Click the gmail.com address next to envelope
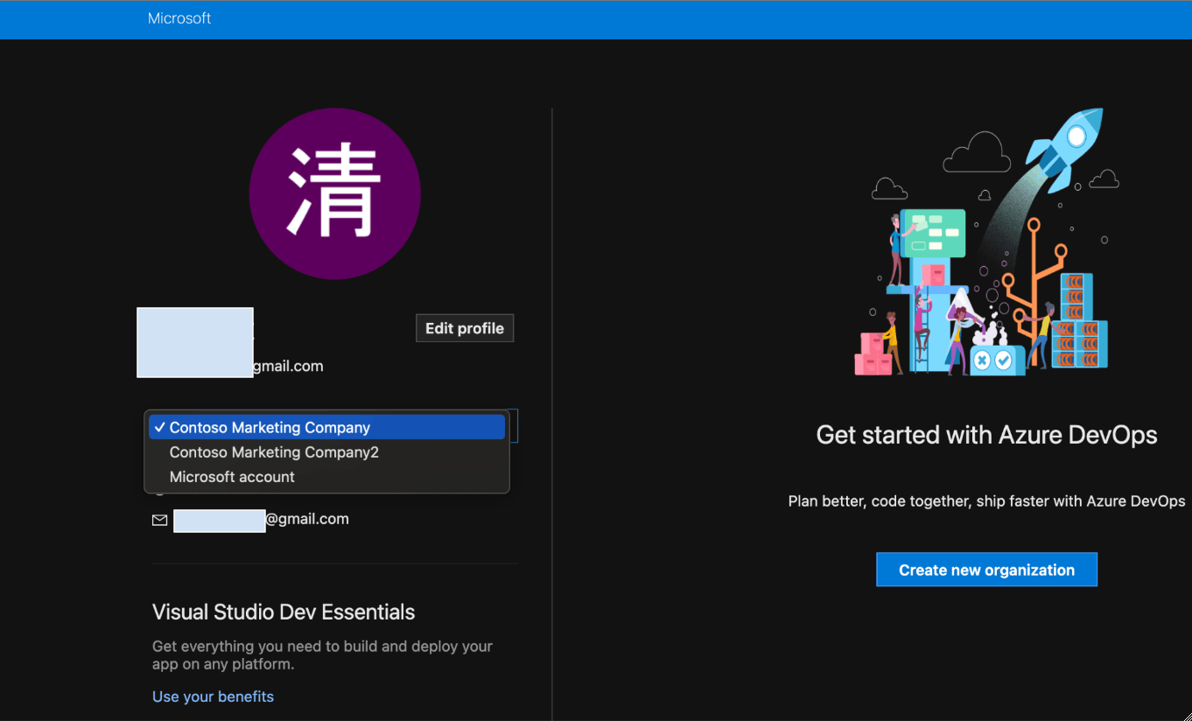 click(307, 519)
